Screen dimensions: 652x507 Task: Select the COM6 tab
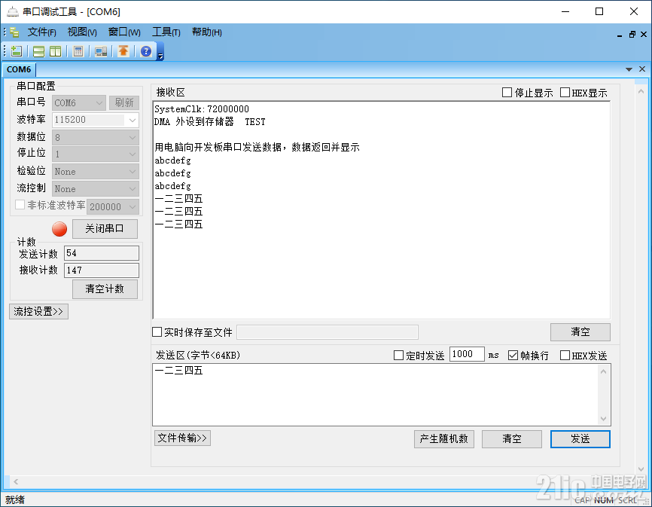19,69
